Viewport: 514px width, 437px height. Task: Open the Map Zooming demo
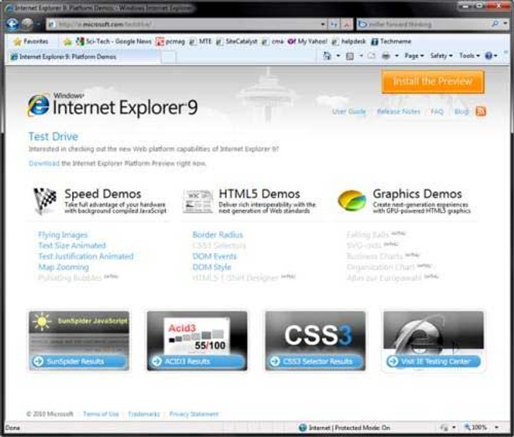click(x=64, y=267)
